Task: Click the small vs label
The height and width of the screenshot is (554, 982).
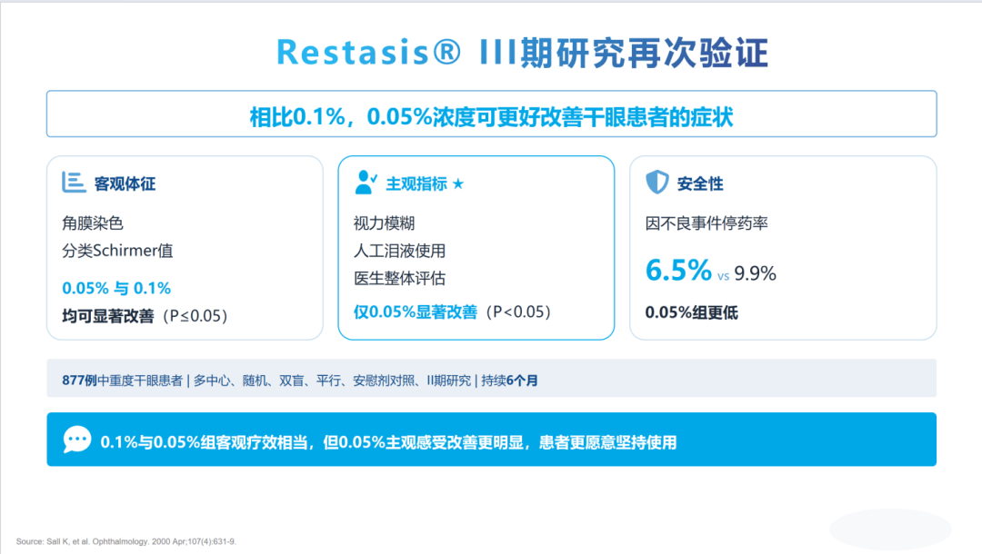Action: [x=724, y=276]
